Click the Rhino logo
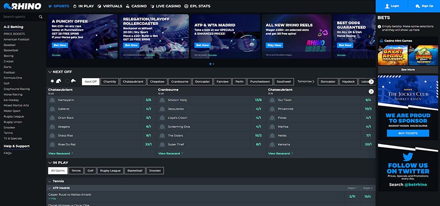The width and height of the screenshot is (440, 206). pos(22,6)
